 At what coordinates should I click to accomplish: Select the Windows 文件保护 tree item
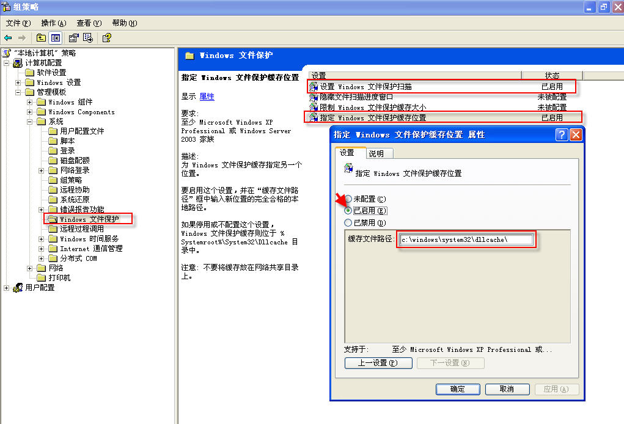[x=89, y=219]
